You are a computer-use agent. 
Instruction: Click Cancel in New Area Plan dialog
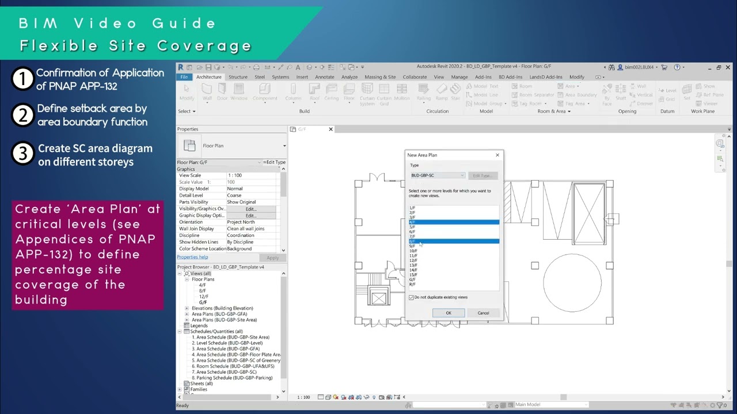coord(483,313)
